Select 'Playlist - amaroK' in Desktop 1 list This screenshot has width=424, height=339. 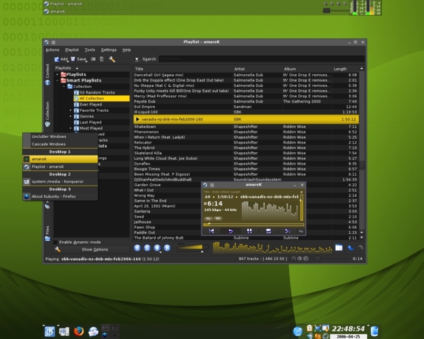tap(60, 167)
